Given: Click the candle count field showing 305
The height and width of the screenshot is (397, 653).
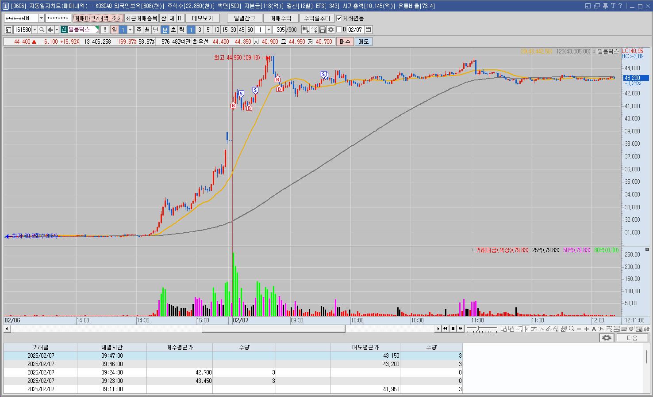Looking at the screenshot, I should pos(280,30).
